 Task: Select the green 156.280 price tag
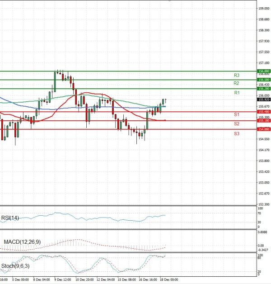263,89
